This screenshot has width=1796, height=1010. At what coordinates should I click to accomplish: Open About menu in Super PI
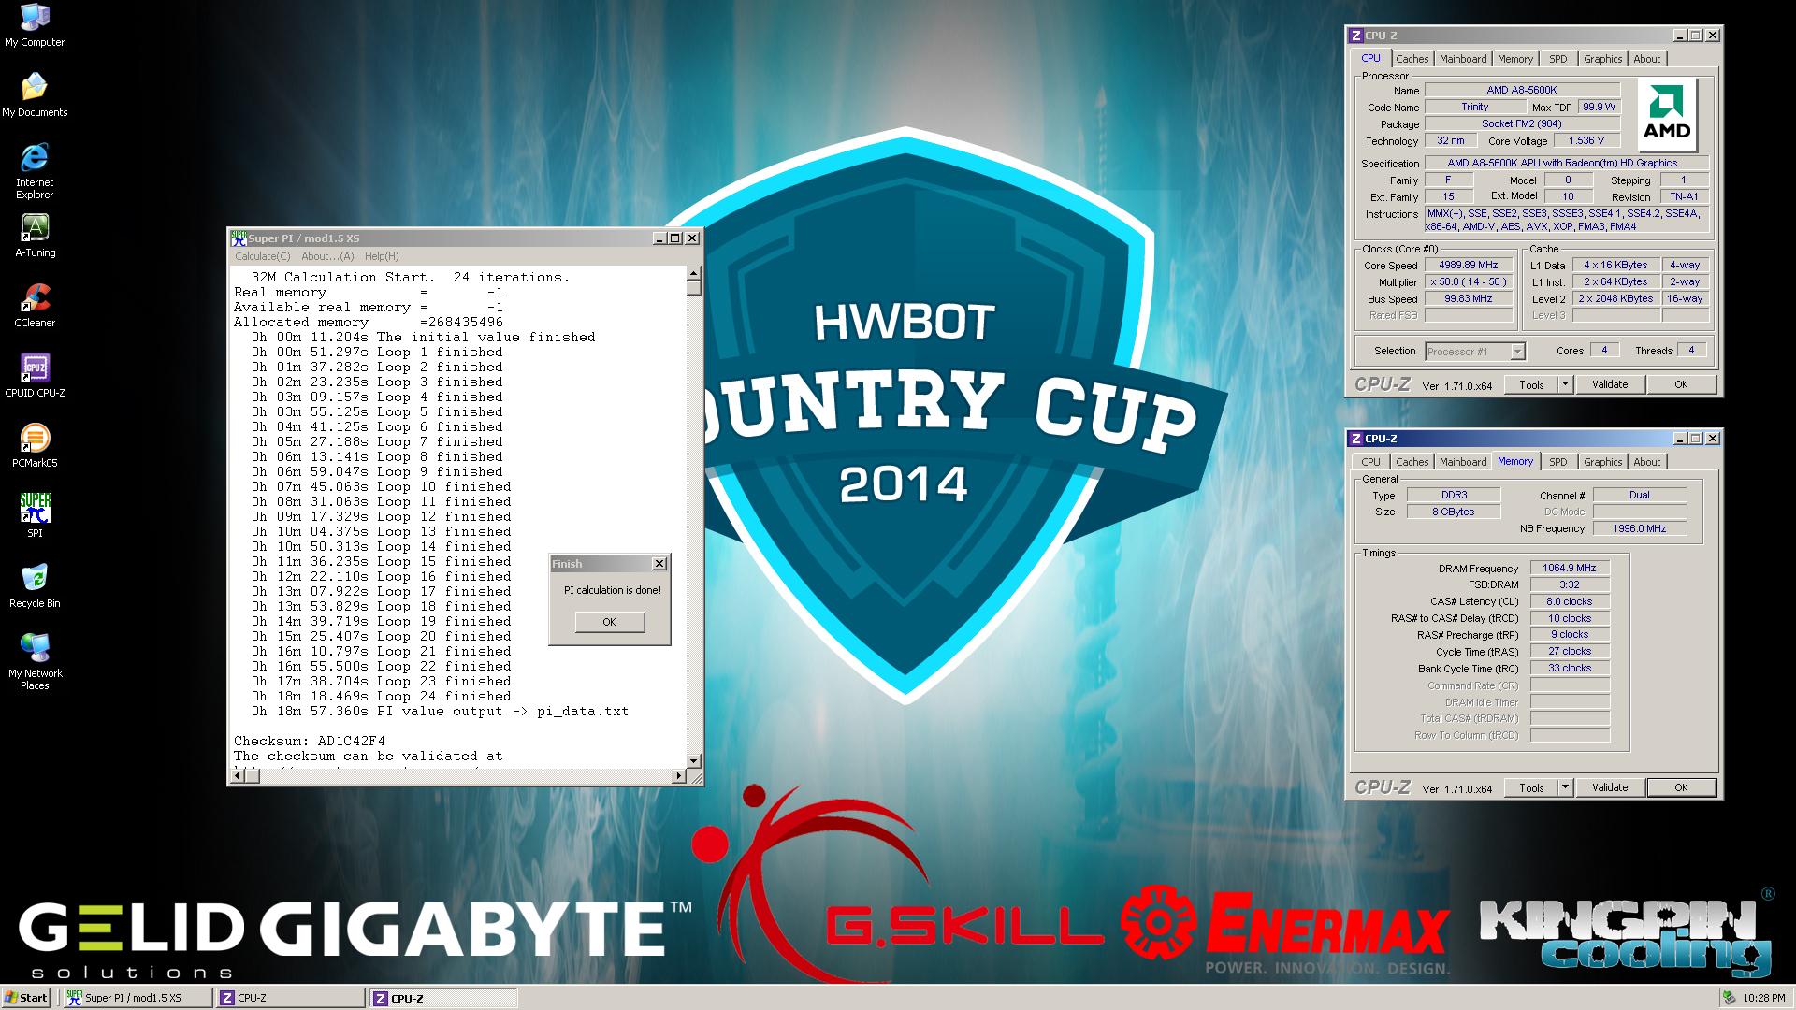coord(327,256)
